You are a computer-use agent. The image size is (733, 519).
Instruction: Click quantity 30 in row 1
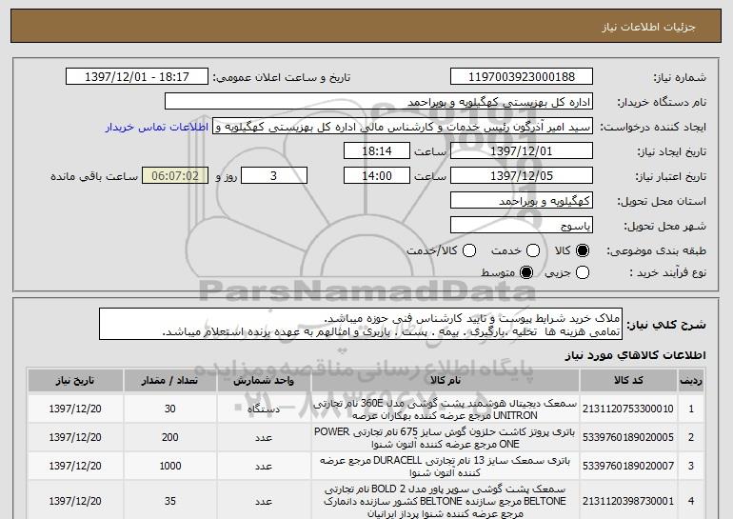[x=169, y=409]
